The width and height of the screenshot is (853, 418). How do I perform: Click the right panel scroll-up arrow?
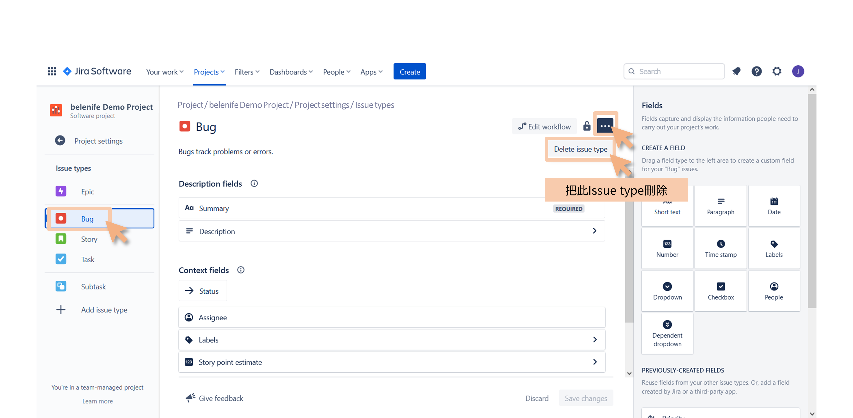click(812, 90)
